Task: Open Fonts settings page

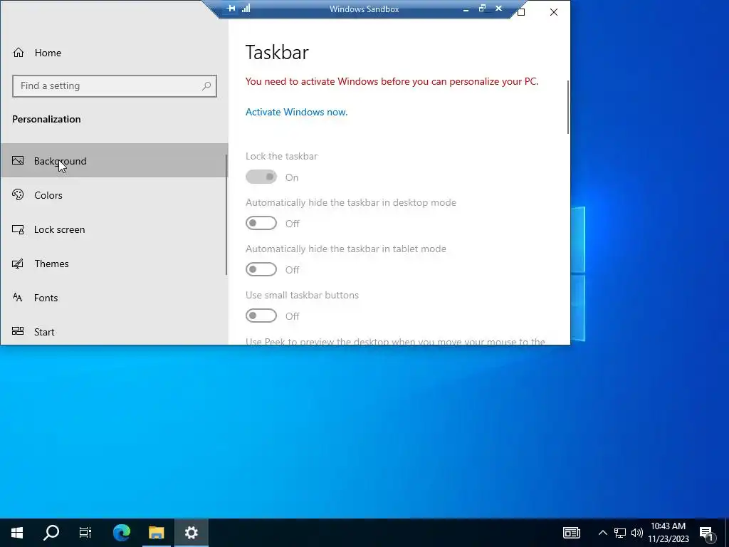Action: [113, 298]
